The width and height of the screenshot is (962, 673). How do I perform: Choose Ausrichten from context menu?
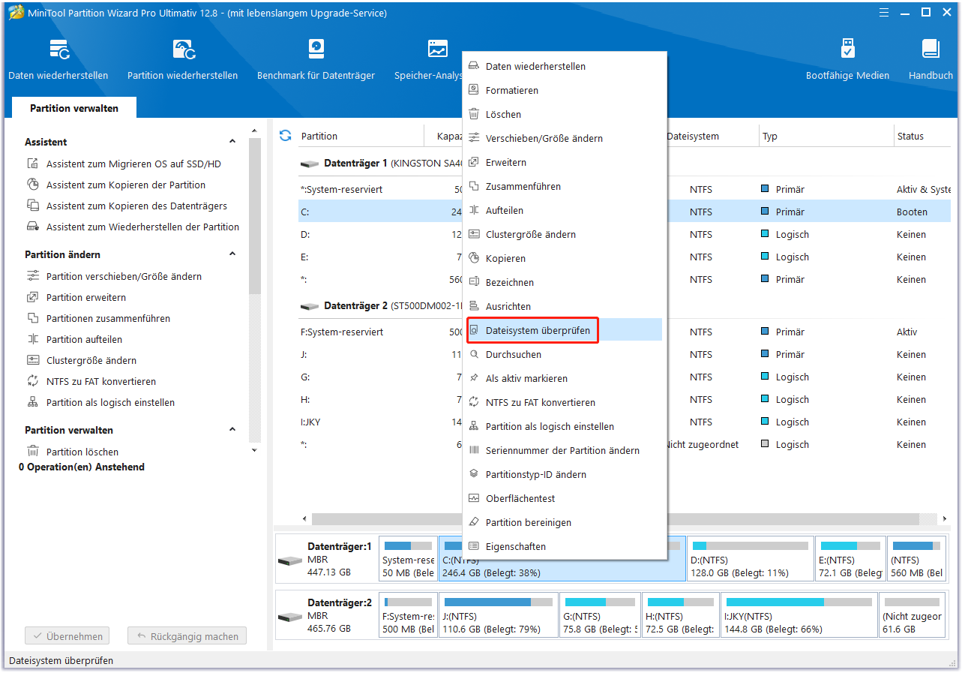564,306
